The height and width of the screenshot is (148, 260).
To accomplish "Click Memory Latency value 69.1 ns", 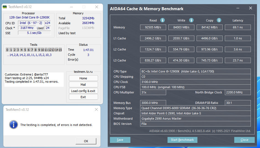I will (238, 27).
